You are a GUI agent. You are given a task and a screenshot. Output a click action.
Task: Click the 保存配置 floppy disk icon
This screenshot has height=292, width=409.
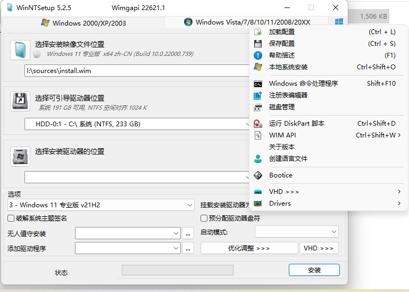258,44
